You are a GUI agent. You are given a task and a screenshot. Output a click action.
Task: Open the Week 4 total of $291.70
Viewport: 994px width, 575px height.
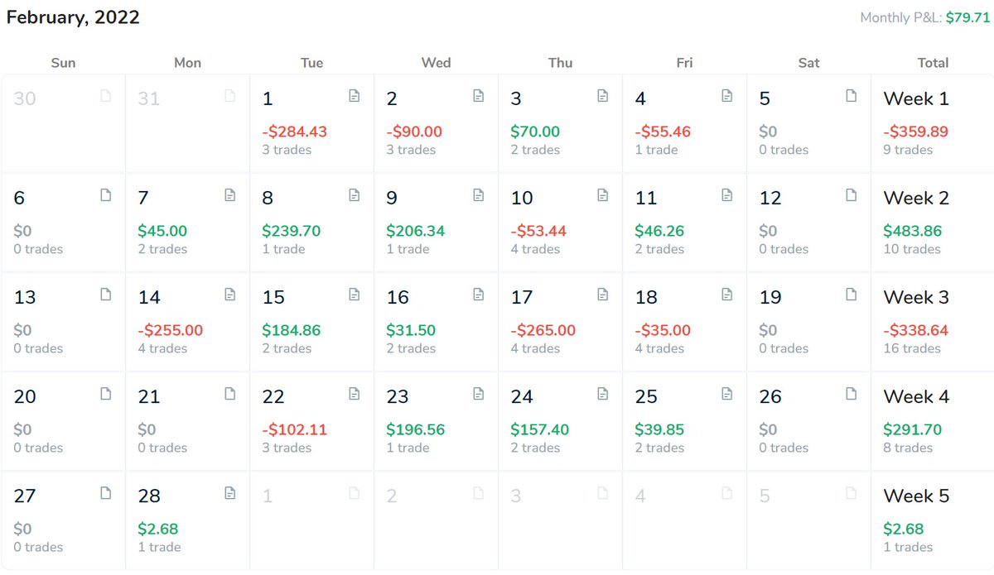point(933,421)
